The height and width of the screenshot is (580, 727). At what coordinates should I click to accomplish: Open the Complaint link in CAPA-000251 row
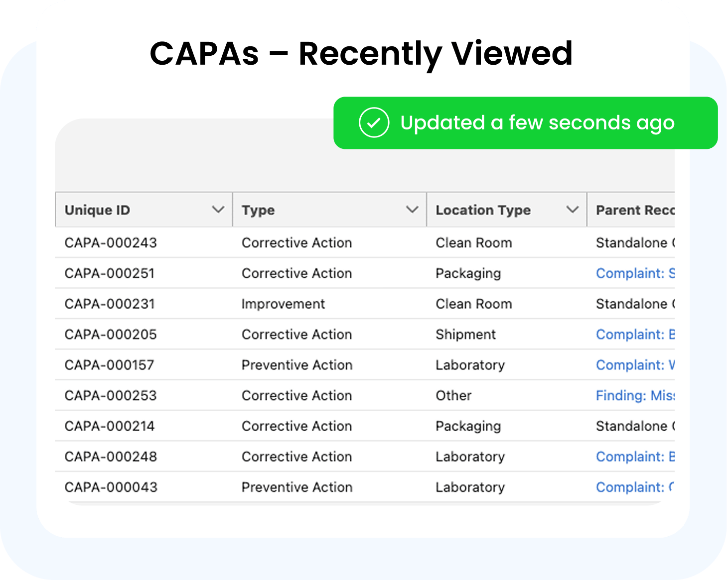(635, 273)
